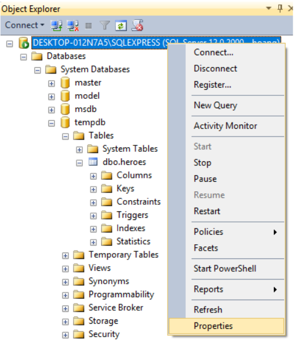The width and height of the screenshot is (294, 356).
Task: Click the Filter funnel toolbar icon
Action: 105,25
